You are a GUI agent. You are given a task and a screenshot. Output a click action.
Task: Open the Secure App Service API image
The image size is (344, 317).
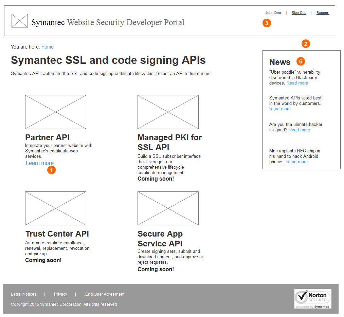[168, 208]
